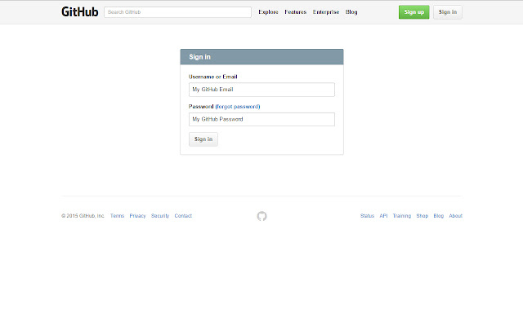Click into the Username or Email field

click(261, 90)
